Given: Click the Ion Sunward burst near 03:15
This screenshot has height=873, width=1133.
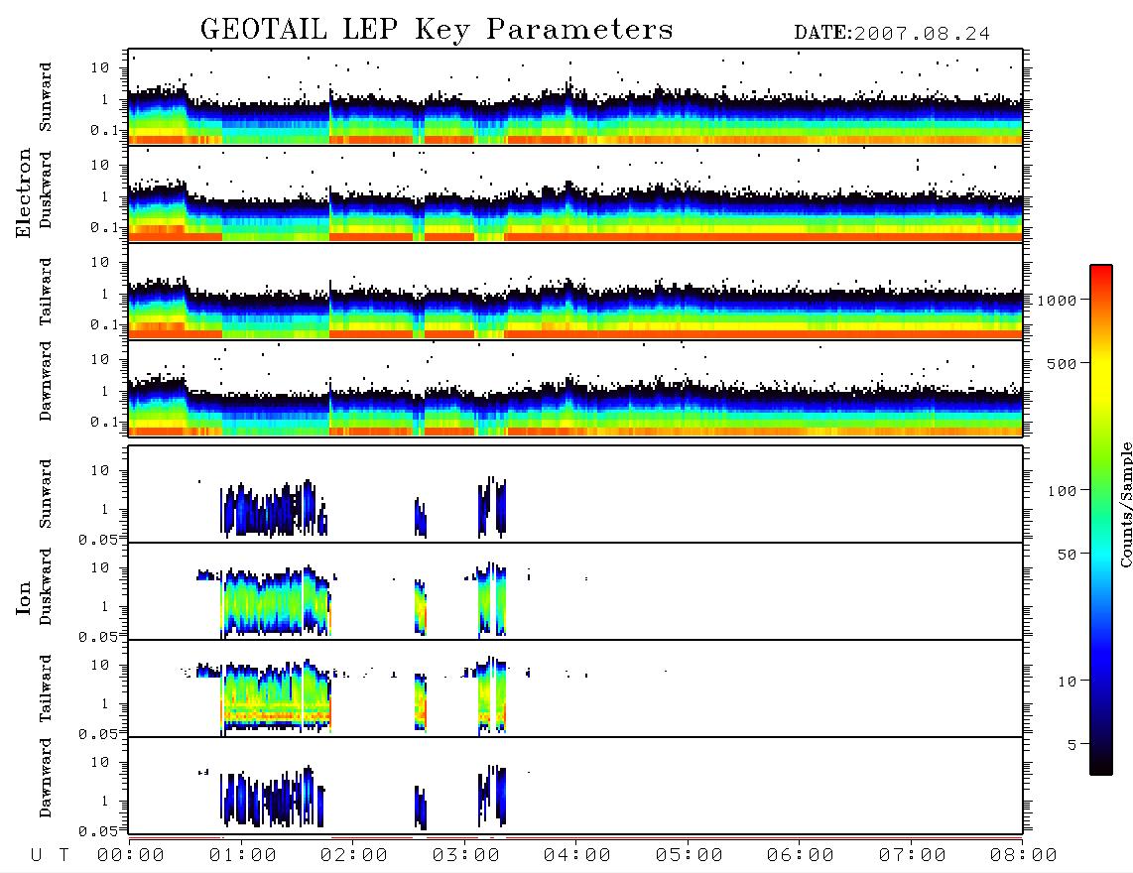Looking at the screenshot, I should coord(492,507).
